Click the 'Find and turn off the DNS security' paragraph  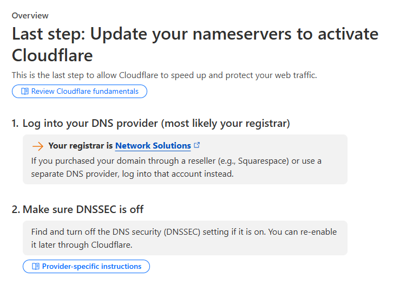[184, 238]
